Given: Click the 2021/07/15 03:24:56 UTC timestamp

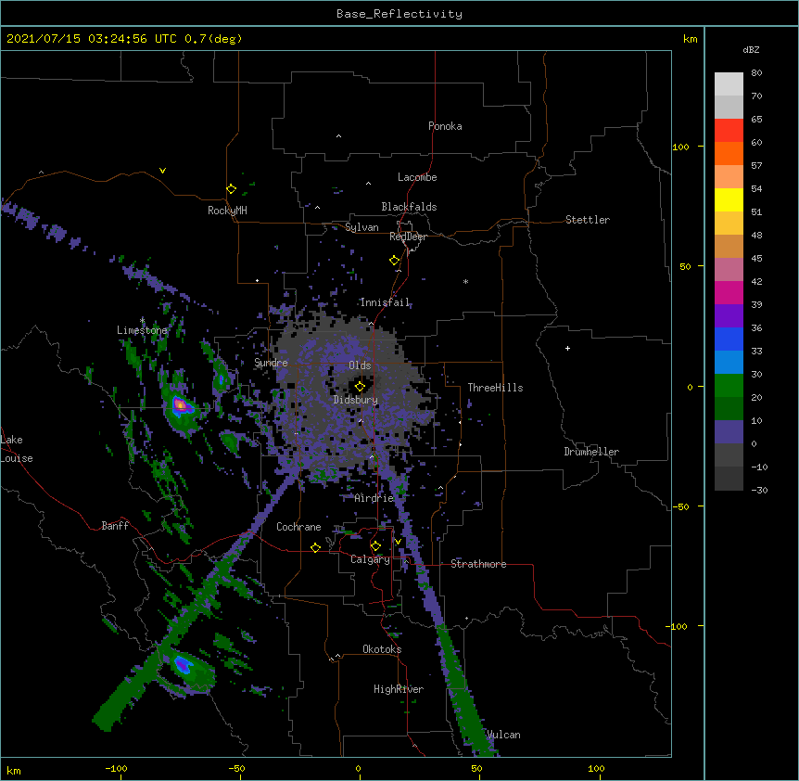Looking at the screenshot, I should (91, 39).
